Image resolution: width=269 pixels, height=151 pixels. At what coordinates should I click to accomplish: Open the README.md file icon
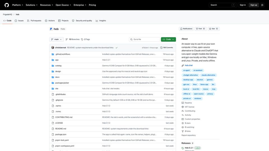53,129
